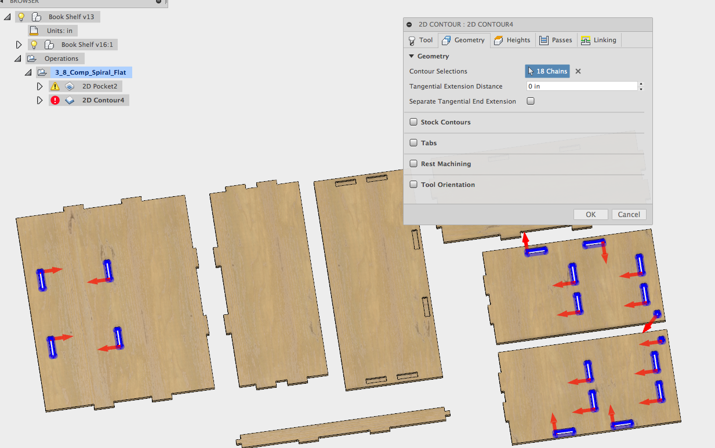Collapse the 3_8_Comp_Spiral_Flat setup
Screen dimensions: 715x448
28,72
